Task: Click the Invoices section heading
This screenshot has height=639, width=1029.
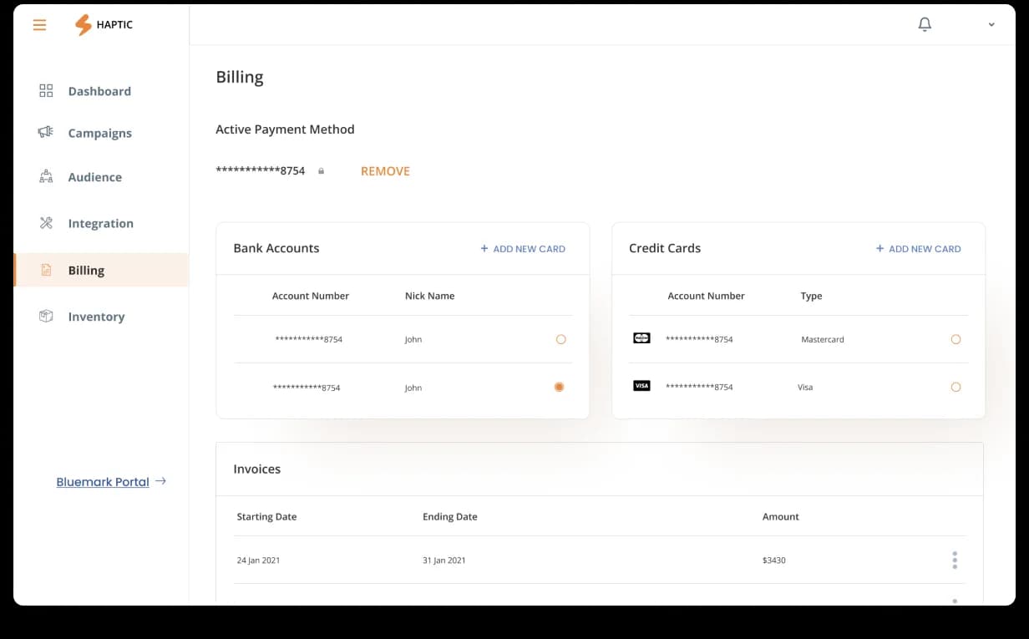Action: click(257, 469)
